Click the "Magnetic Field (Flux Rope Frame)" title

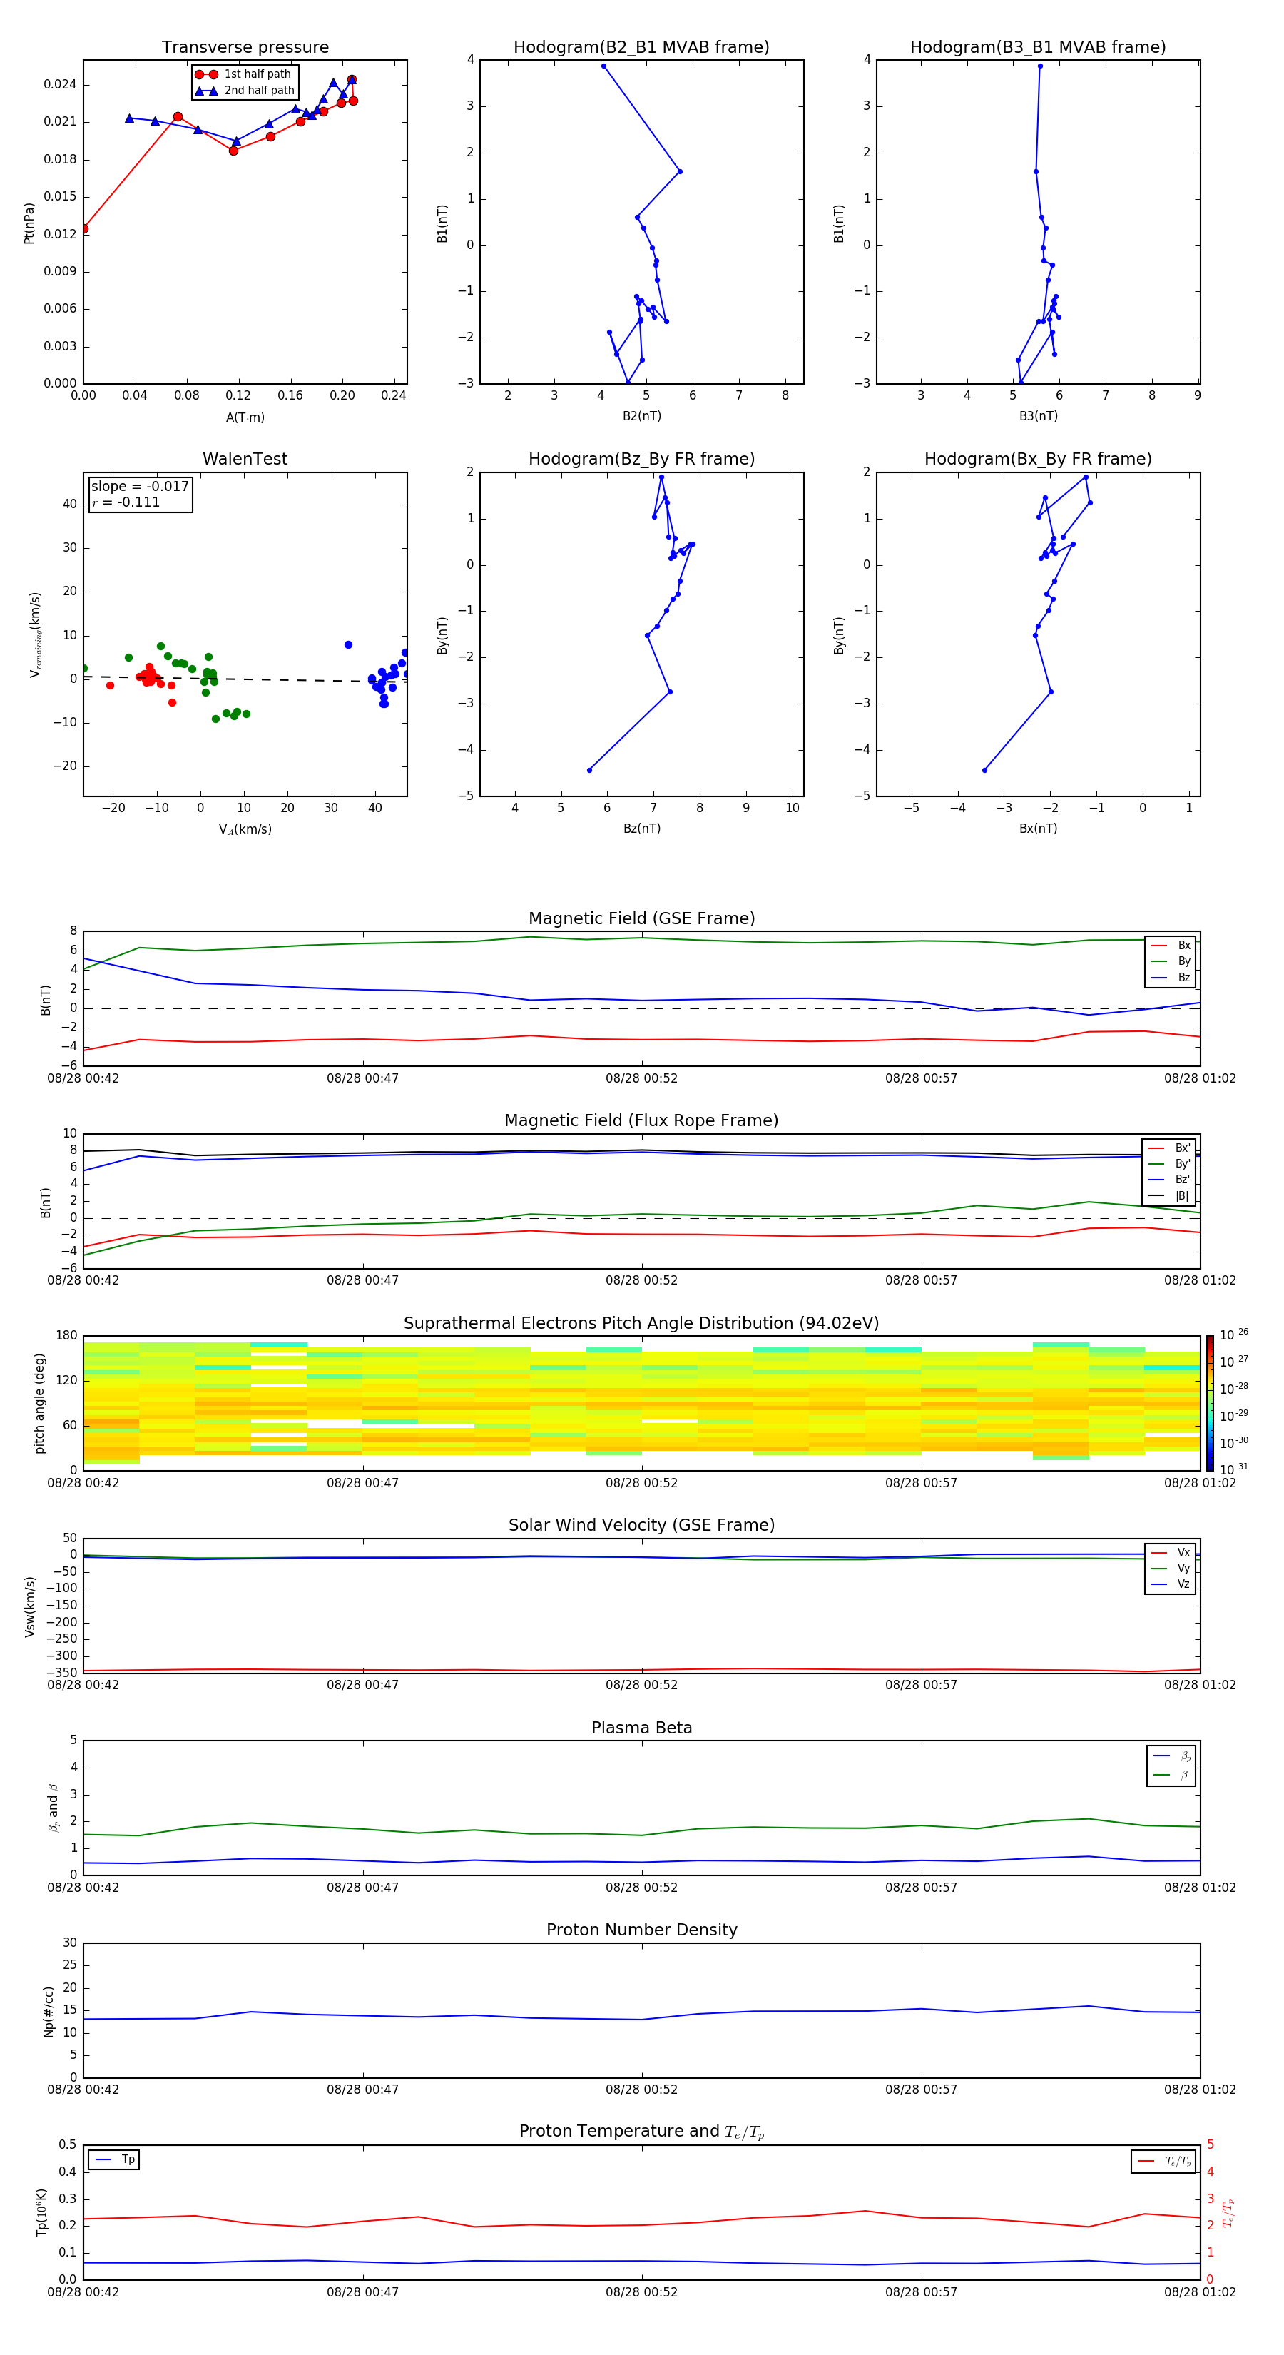point(641,1121)
